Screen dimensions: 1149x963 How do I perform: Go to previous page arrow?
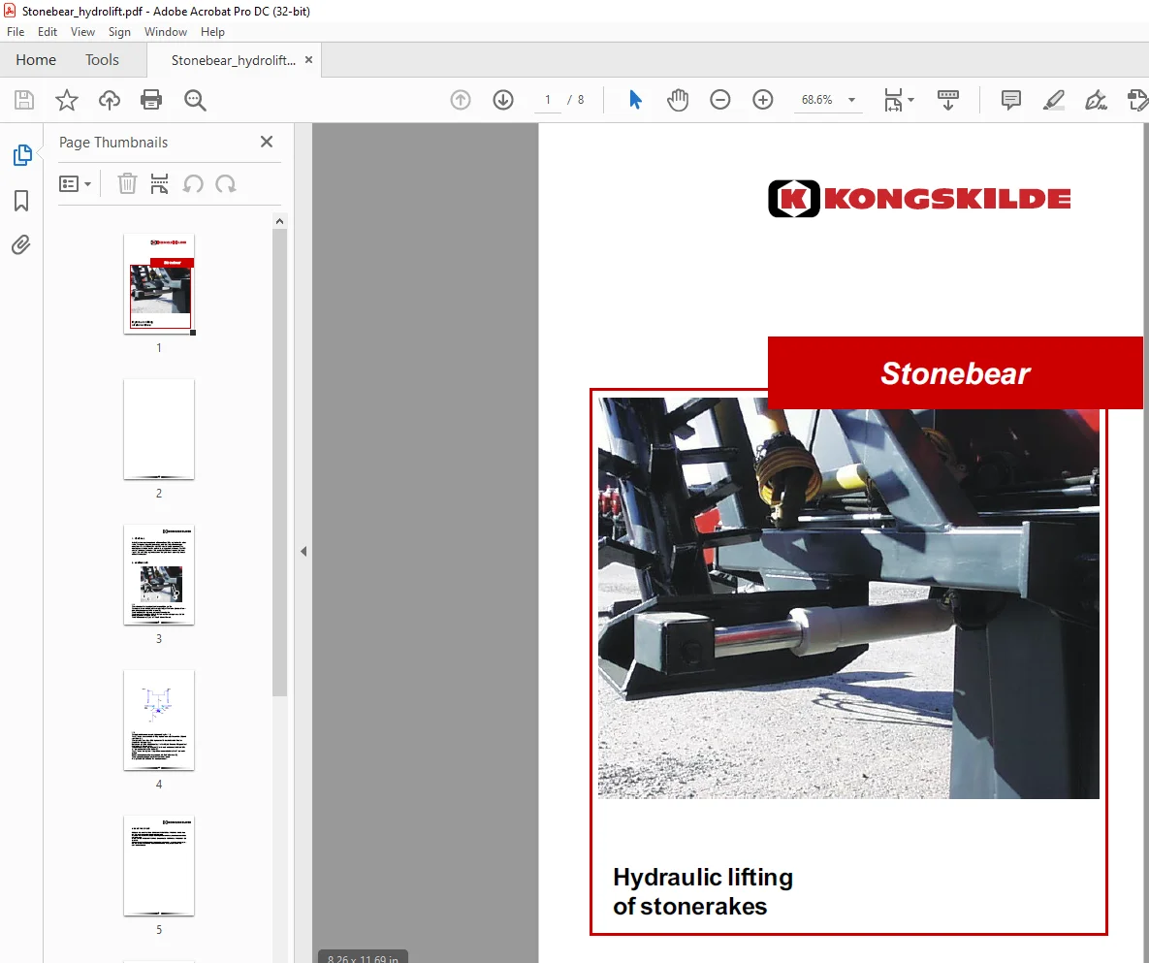pyautogui.click(x=461, y=100)
